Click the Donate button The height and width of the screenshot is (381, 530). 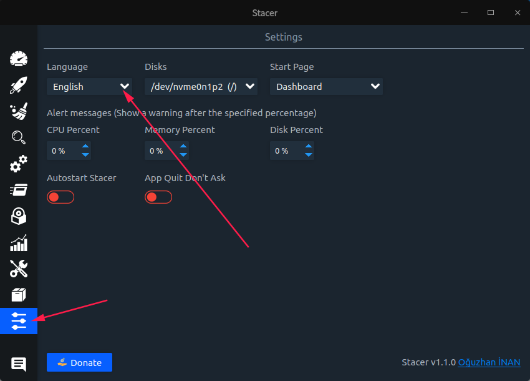(79, 362)
